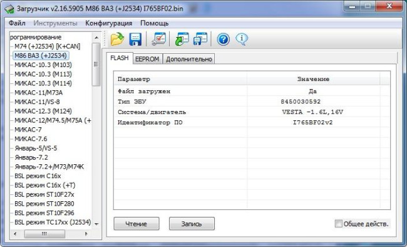Select МИКАС-10.3 (М113) entry
The image size is (407, 247).
pos(43,74)
